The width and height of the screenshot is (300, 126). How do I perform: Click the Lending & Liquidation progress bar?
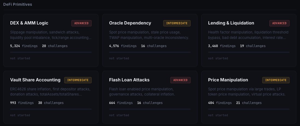pyautogui.click(x=249, y=52)
